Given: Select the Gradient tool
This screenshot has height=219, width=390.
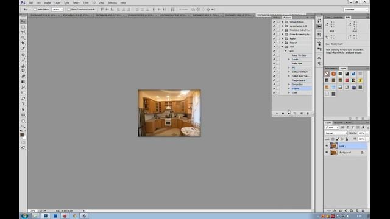Looking at the screenshot, I should pos(23,82).
